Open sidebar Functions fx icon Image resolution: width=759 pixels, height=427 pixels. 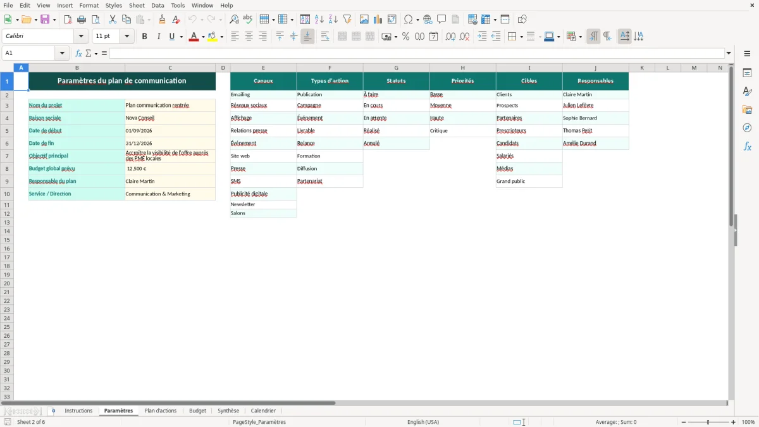click(747, 146)
